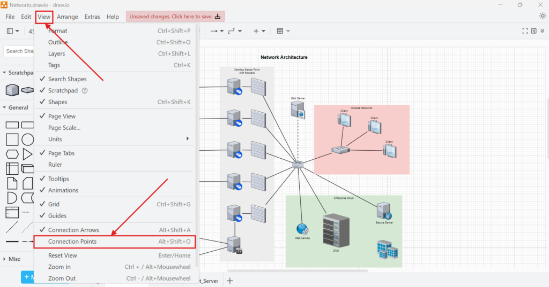
Task: Click the DNS server rack on canvas
Action: point(336,230)
